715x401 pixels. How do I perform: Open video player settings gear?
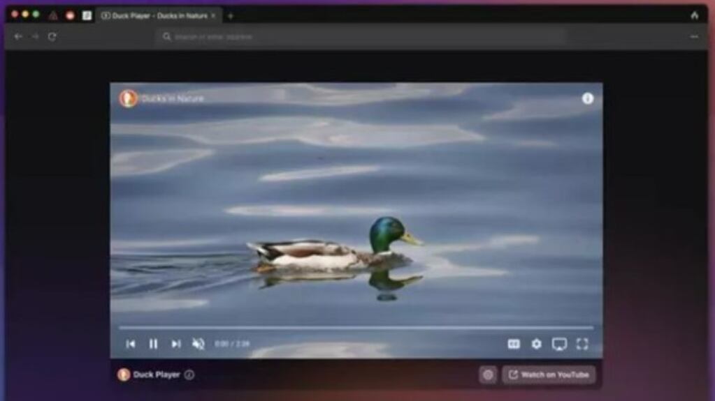pyautogui.click(x=536, y=344)
